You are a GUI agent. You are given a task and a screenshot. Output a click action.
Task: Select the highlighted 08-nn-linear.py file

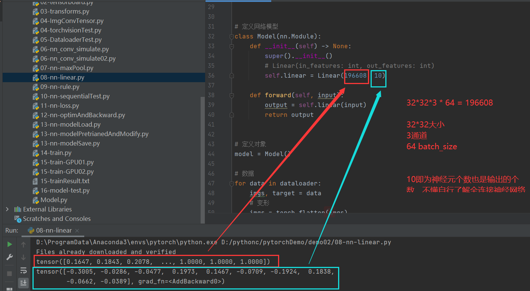coord(62,77)
